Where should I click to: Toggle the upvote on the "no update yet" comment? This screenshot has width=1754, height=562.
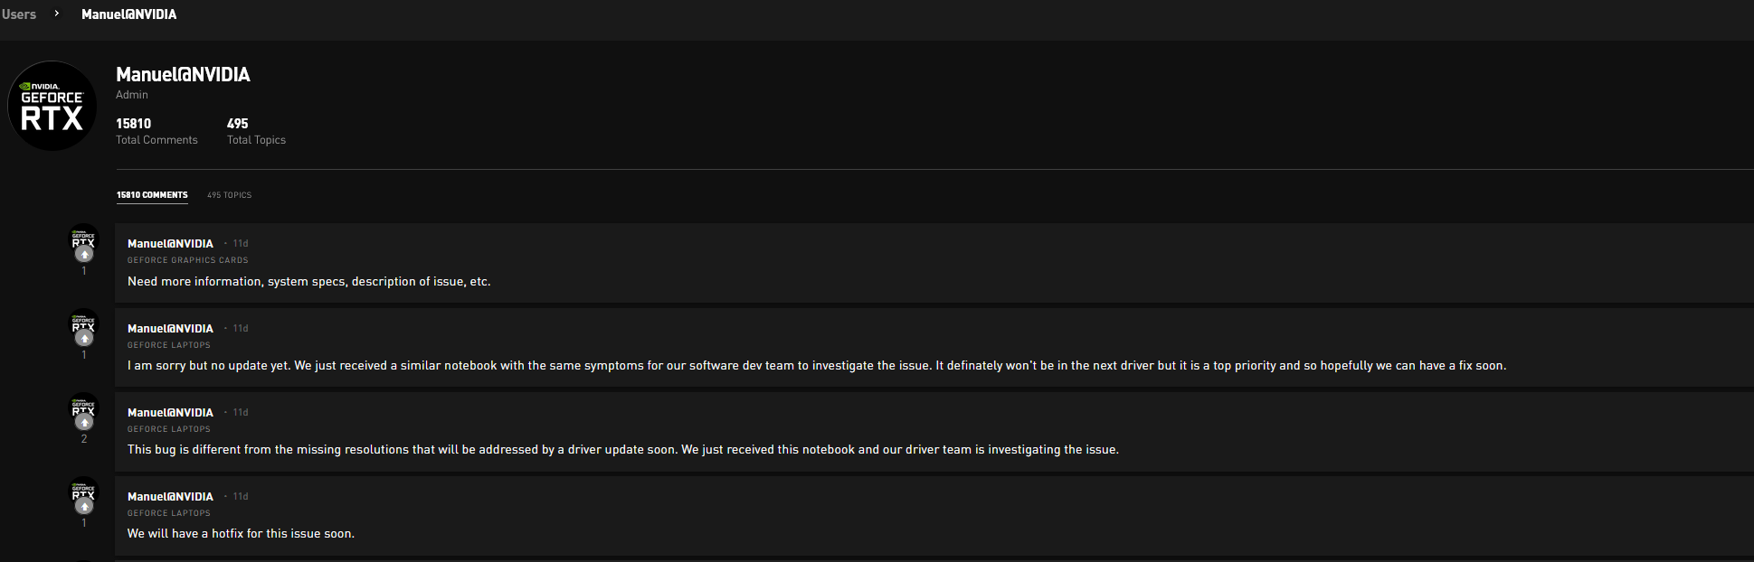tap(83, 339)
